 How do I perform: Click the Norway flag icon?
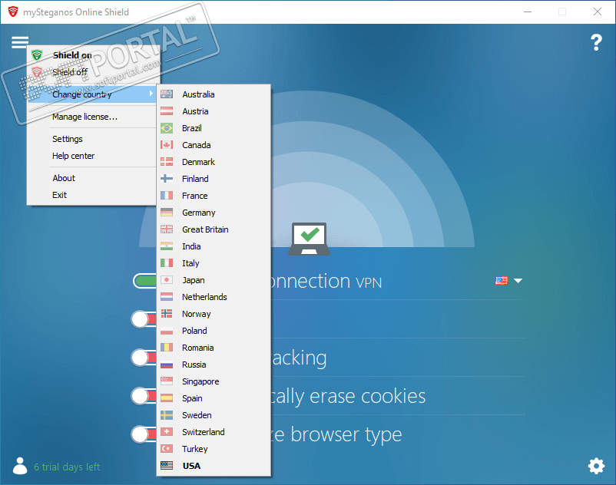[x=167, y=314]
